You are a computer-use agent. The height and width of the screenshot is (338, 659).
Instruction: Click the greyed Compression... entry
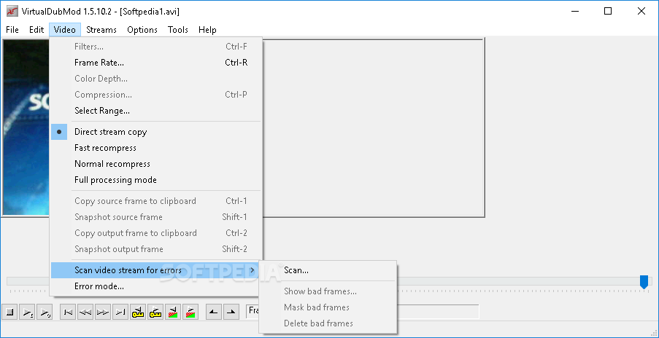click(156, 95)
